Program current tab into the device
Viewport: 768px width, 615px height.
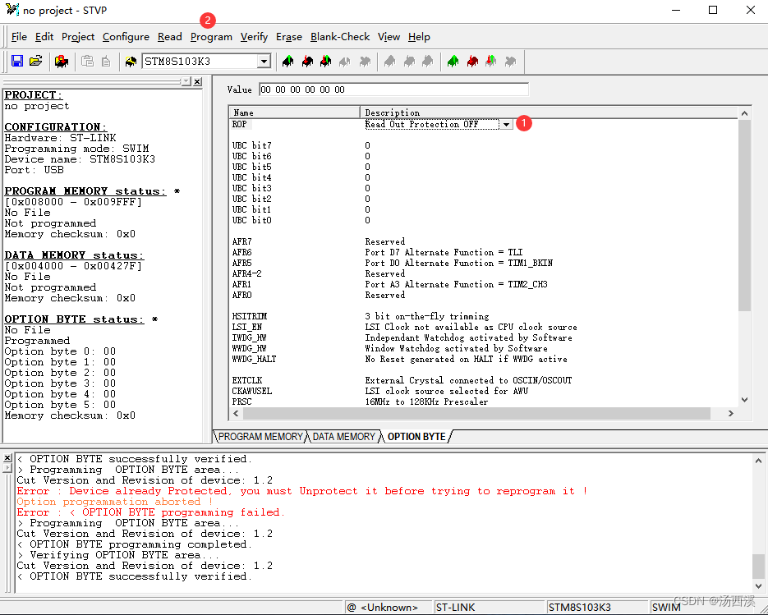point(306,61)
